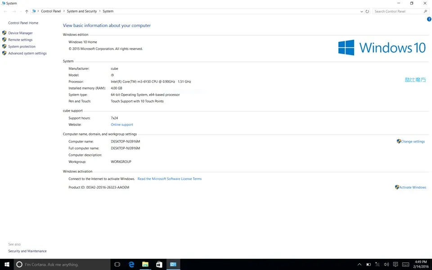Image resolution: width=432 pixels, height=270 pixels.
Task: Click the processor value m3-6Y30
Action: click(151, 81)
